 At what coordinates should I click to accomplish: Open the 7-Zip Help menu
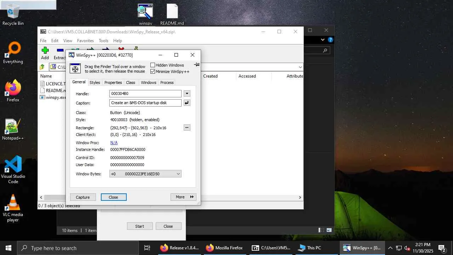tap(117, 41)
